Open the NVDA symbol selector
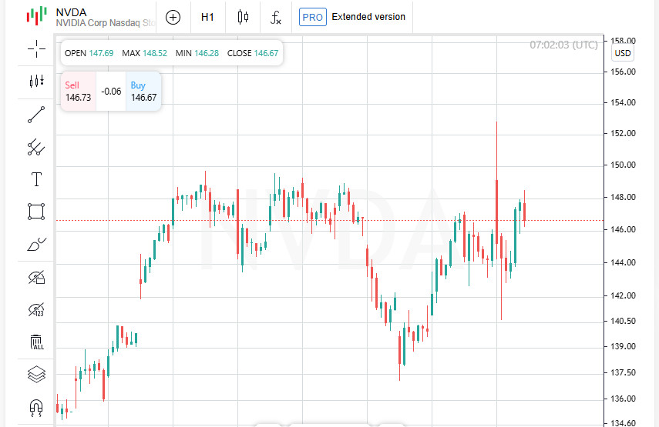Viewport: 659px width, 427px height. click(92, 17)
